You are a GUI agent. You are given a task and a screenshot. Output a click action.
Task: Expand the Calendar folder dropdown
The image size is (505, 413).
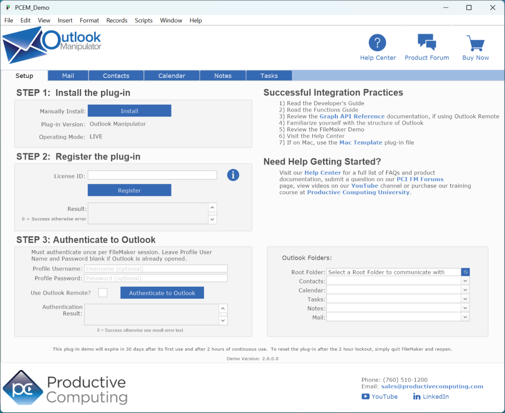[x=465, y=290]
